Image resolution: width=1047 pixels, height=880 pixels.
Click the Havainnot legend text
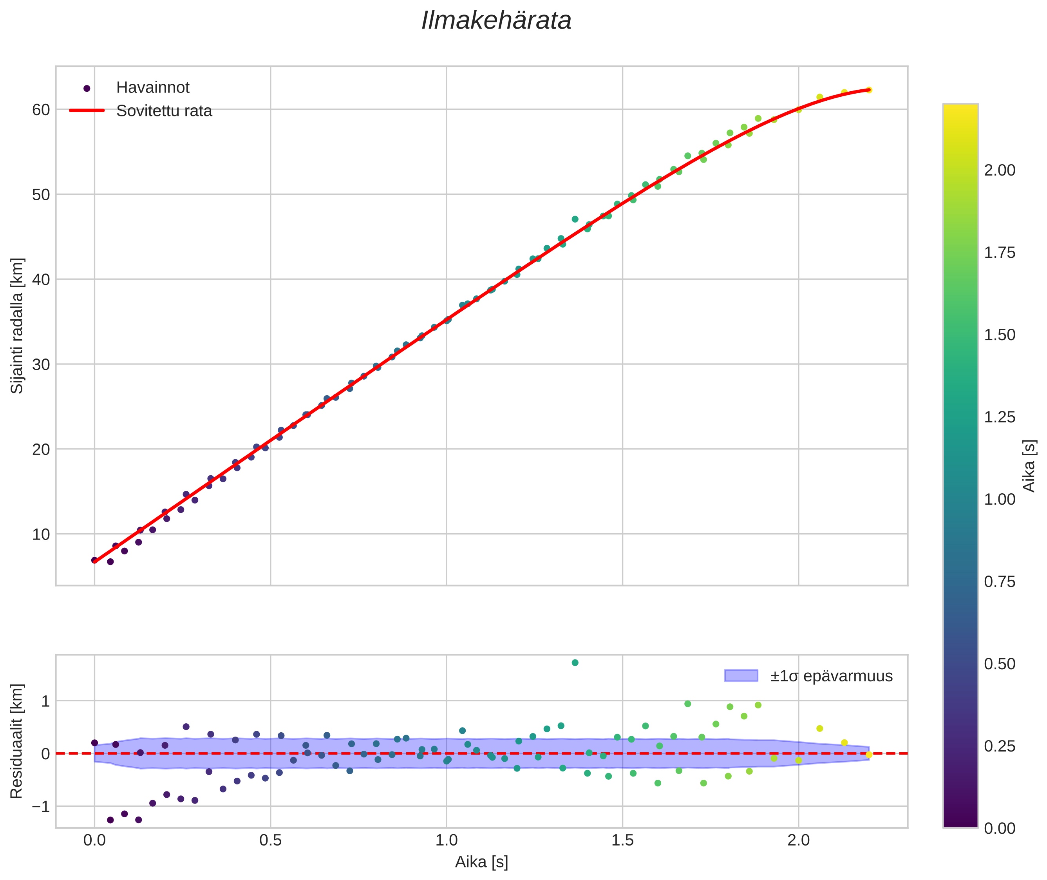click(x=153, y=88)
